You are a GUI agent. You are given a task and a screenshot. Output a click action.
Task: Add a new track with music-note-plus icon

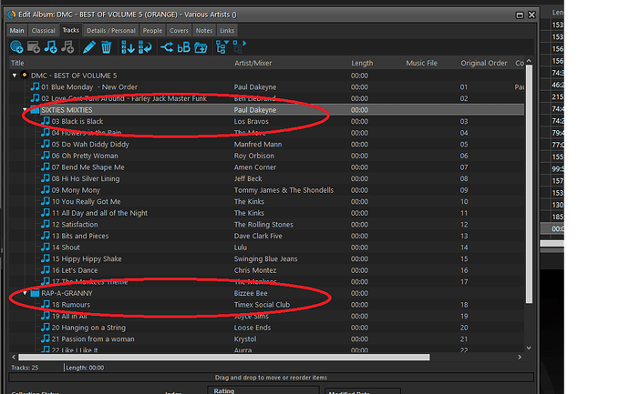tap(50, 46)
